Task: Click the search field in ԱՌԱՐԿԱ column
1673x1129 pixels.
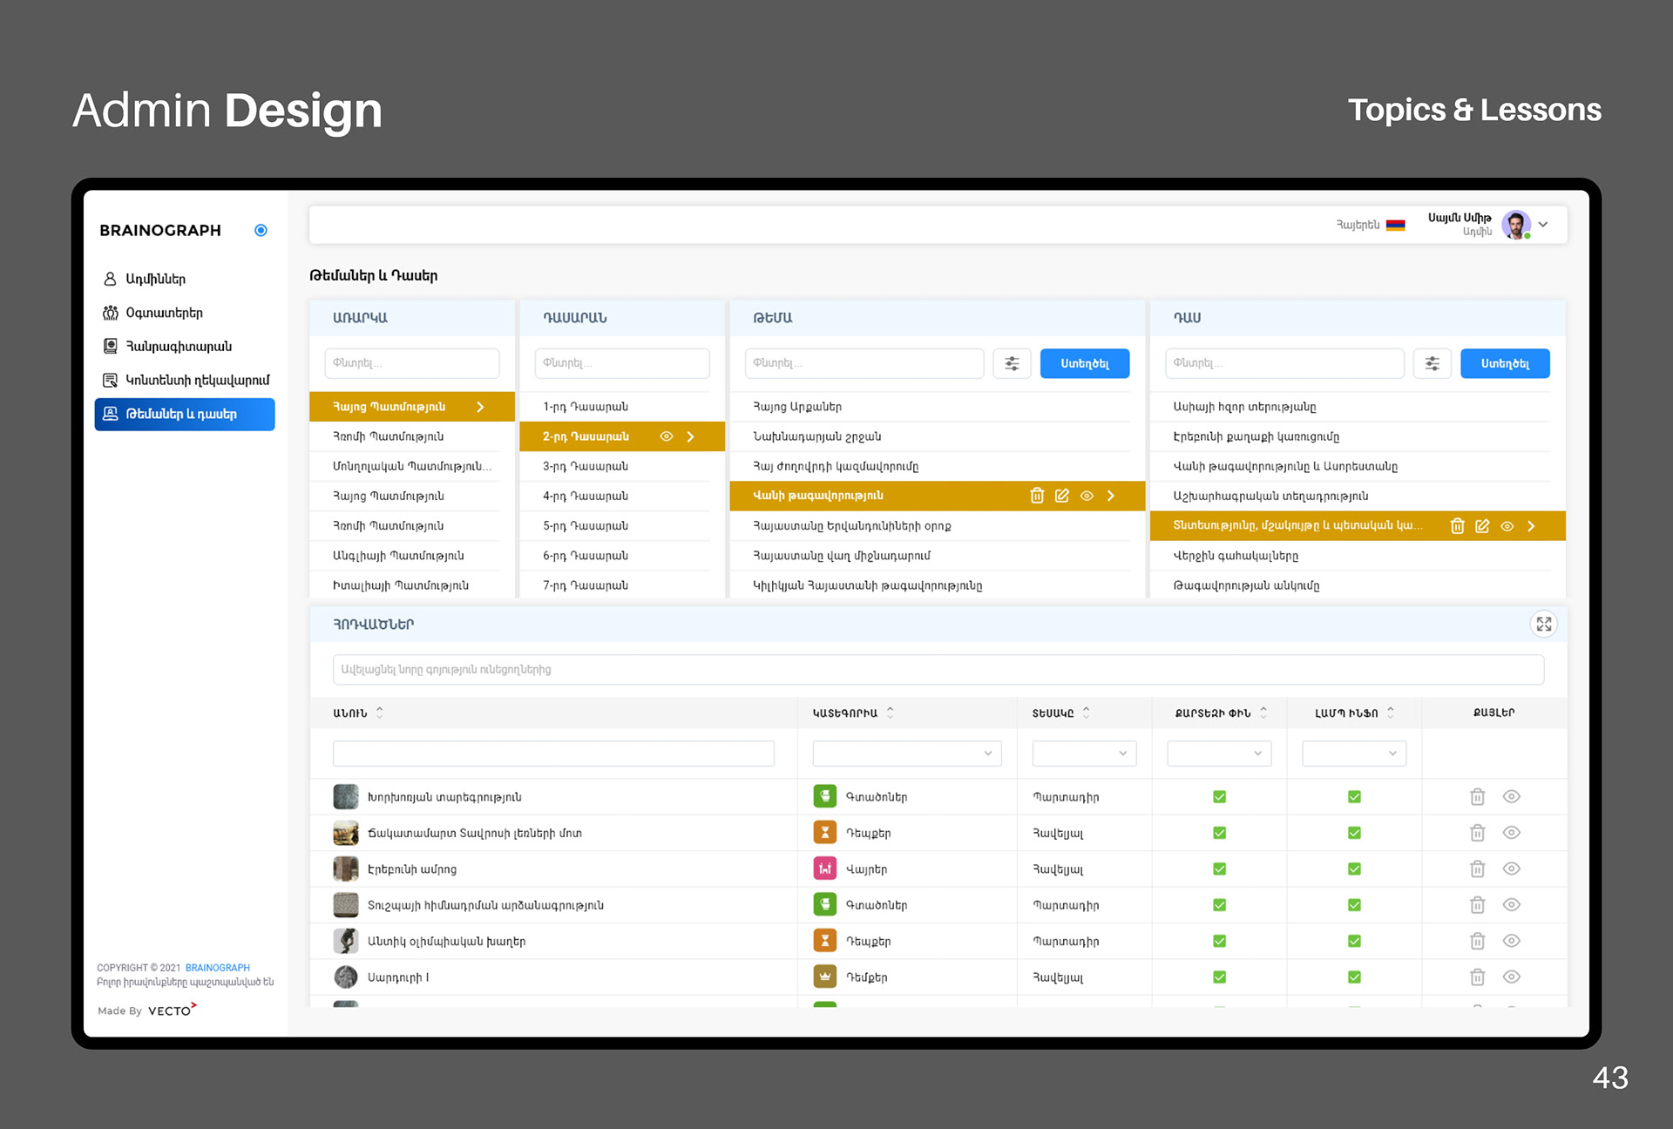Action: (x=411, y=363)
